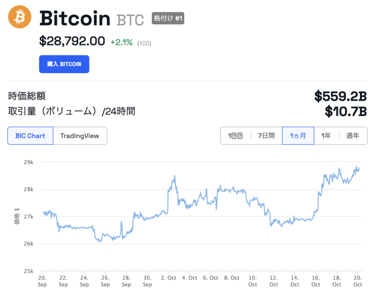
Task: Click the 購入 BITCOIN buy button
Action: pyautogui.click(x=64, y=64)
